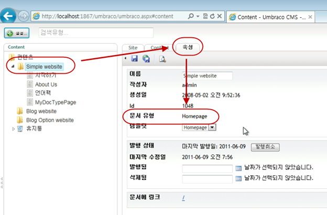Viewport: 327px width, 215px height.
Task: Click the green create button
Action: click(17, 33)
